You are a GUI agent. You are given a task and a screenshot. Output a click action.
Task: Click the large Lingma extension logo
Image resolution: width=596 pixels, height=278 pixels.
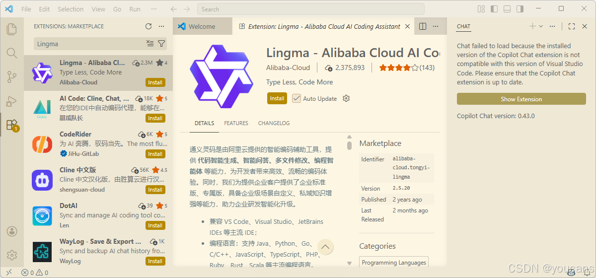coord(222,75)
